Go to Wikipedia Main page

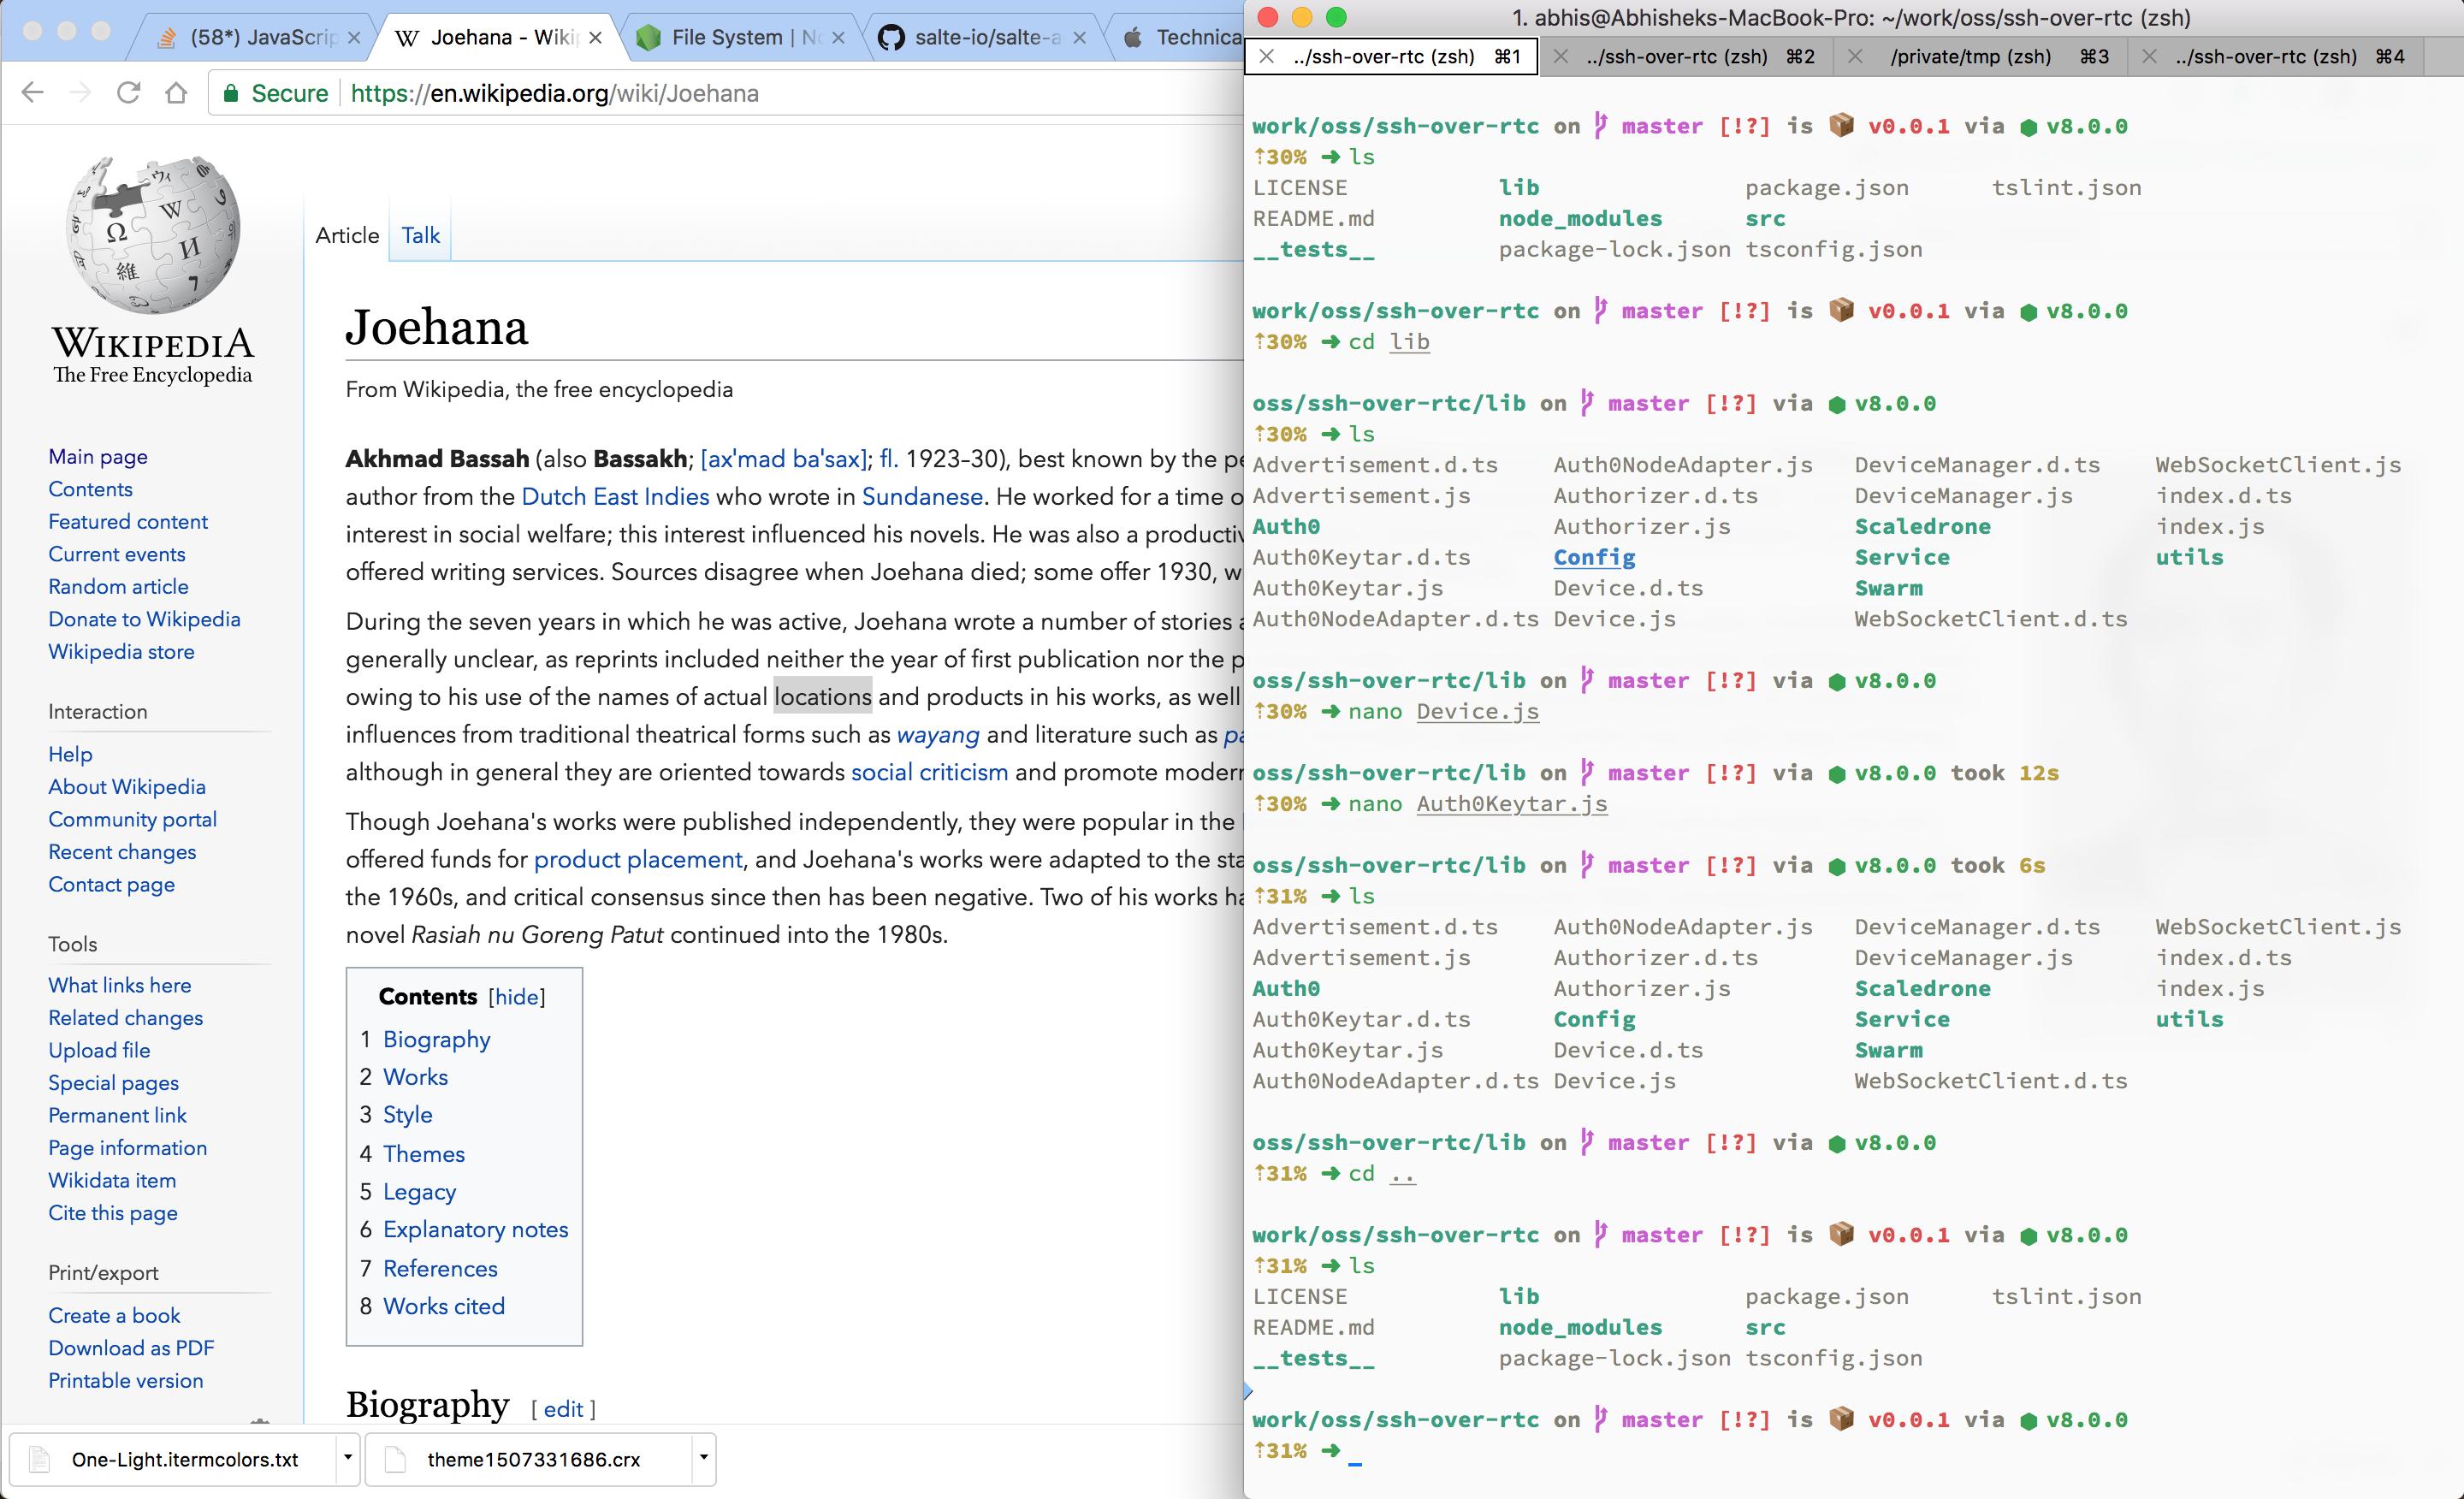click(x=98, y=456)
